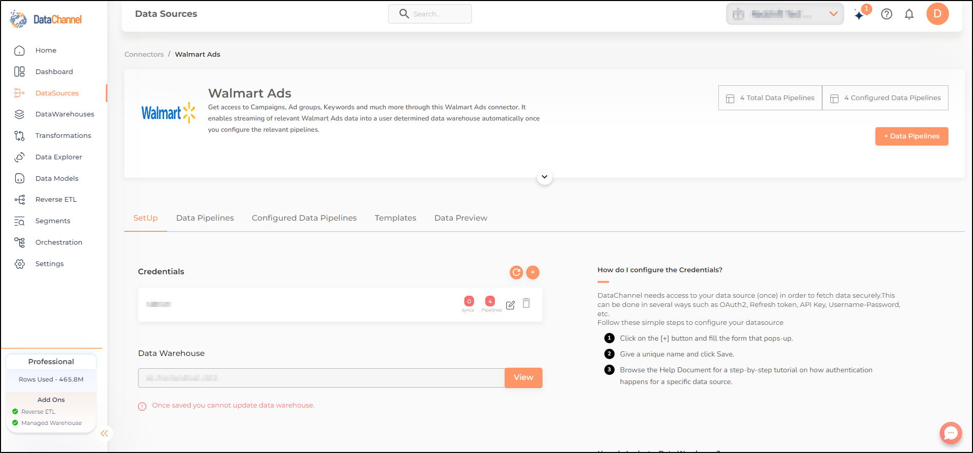Go to Data Models
Screen dimensions: 973x453
(x=57, y=178)
